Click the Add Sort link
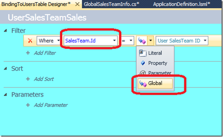Viewport: 223px width, 137px height. click(x=44, y=79)
